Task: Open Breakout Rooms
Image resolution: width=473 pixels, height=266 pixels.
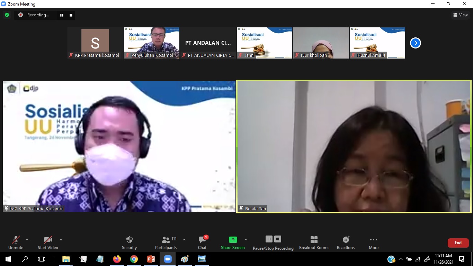Action: pos(314,242)
